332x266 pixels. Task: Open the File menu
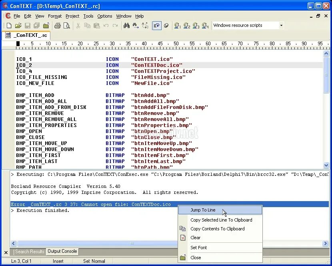click(x=17, y=16)
